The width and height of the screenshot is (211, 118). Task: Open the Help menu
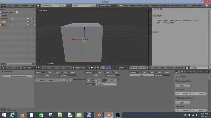click(x=32, y=6)
